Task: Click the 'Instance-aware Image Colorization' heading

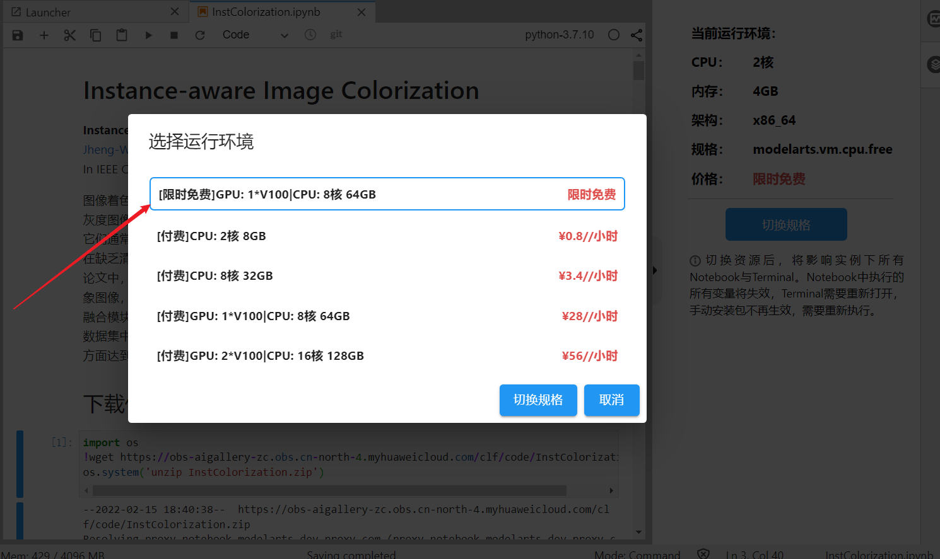Action: (x=281, y=91)
